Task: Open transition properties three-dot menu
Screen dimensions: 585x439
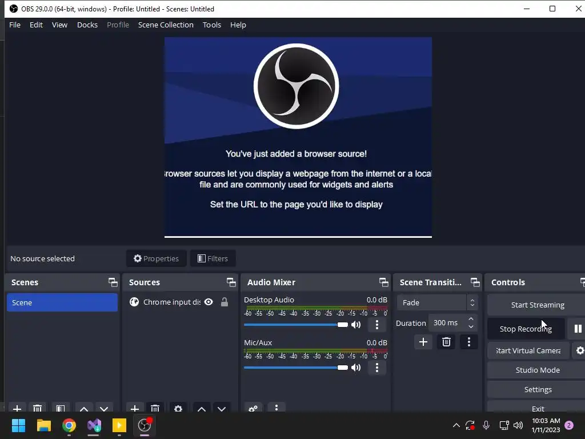Action: point(469,342)
